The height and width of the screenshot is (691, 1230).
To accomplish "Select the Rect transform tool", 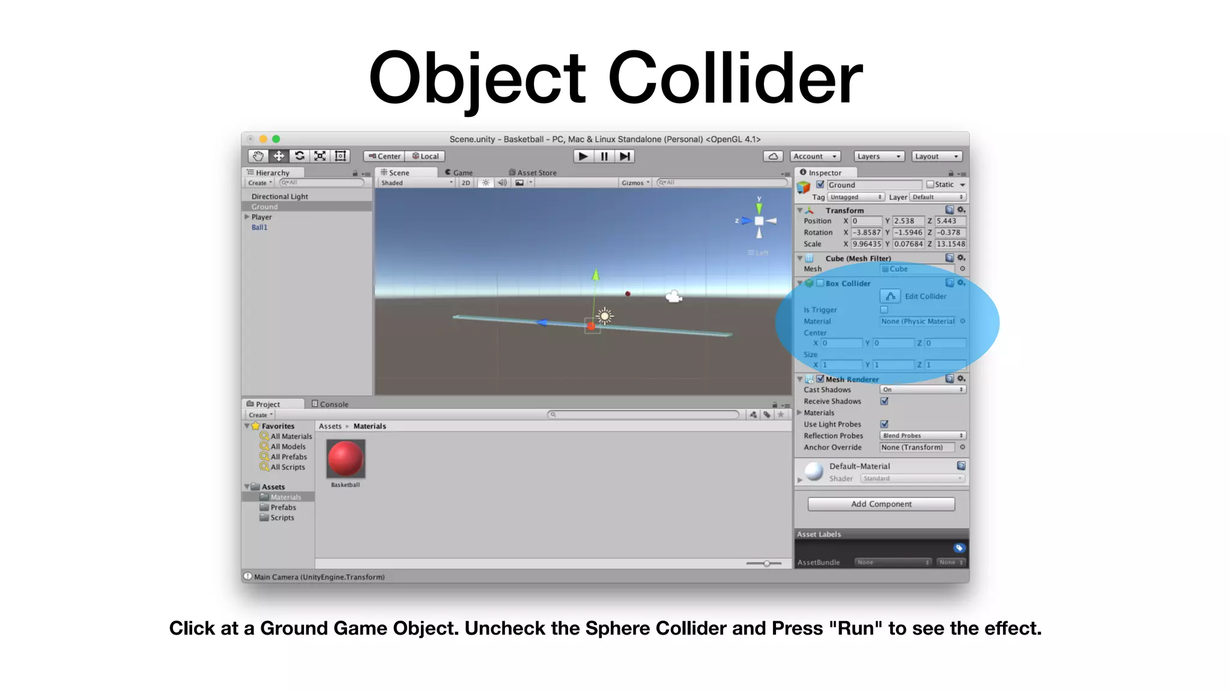I will pos(341,156).
